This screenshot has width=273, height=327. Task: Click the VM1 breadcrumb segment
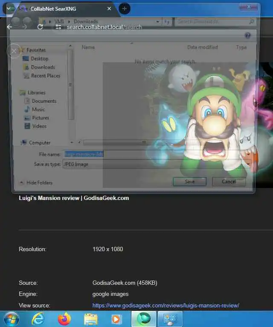point(59,21)
